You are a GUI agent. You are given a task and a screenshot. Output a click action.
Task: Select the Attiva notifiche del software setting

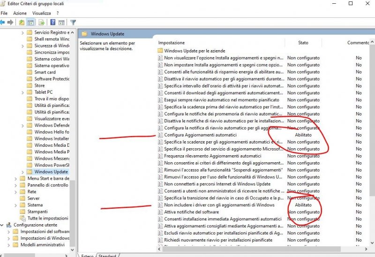pos(191,212)
